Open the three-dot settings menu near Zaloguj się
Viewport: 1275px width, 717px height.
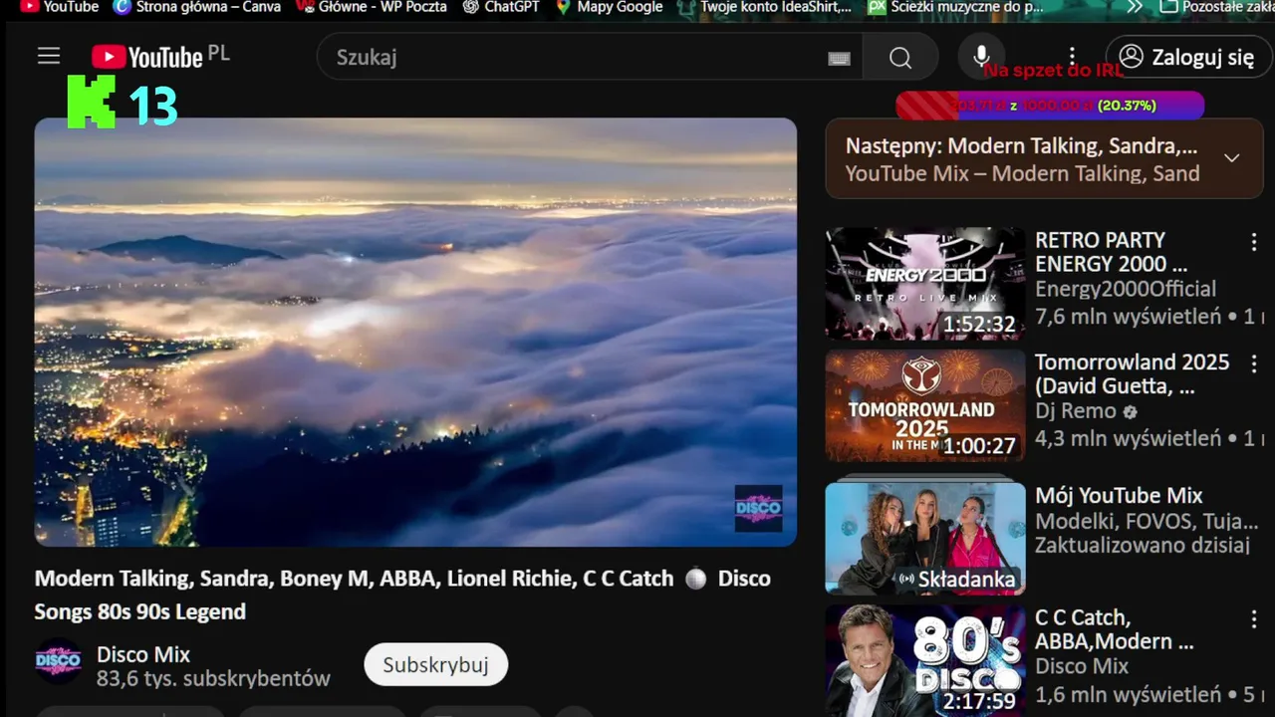click(x=1072, y=57)
